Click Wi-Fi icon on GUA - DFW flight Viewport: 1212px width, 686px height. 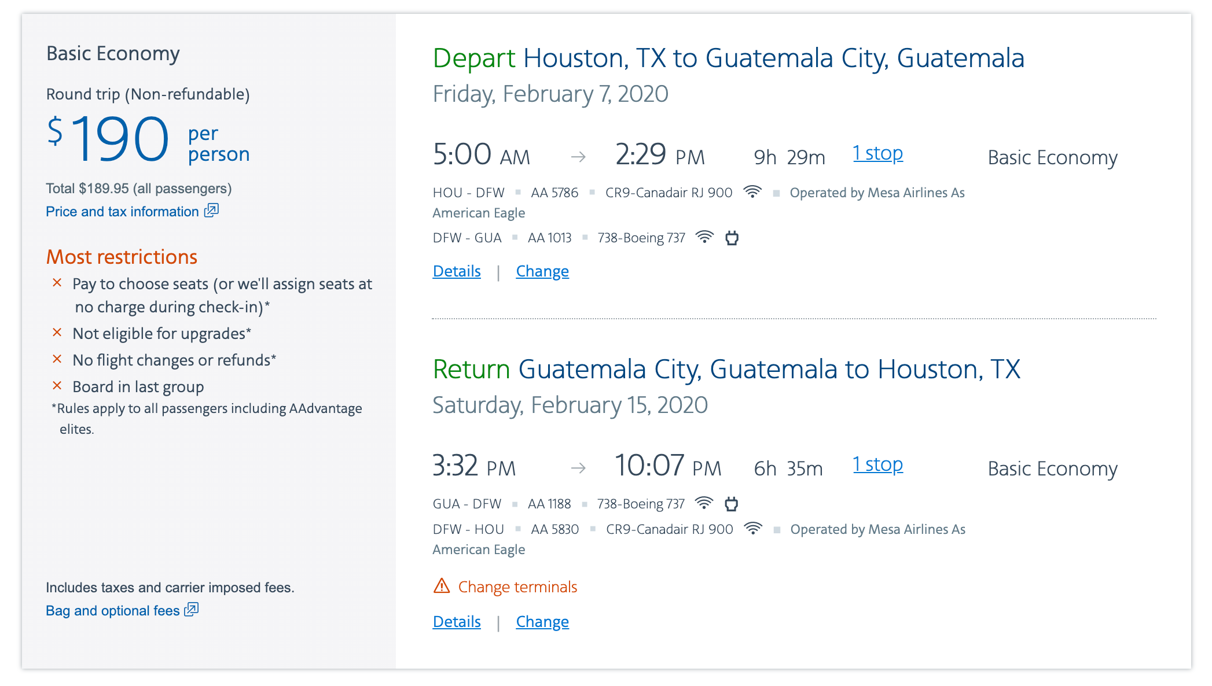(704, 503)
